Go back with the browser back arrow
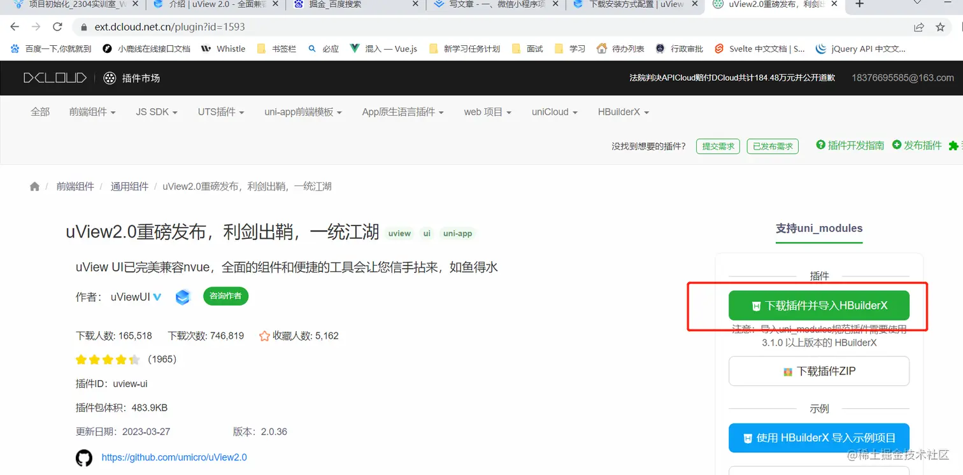 [x=15, y=27]
